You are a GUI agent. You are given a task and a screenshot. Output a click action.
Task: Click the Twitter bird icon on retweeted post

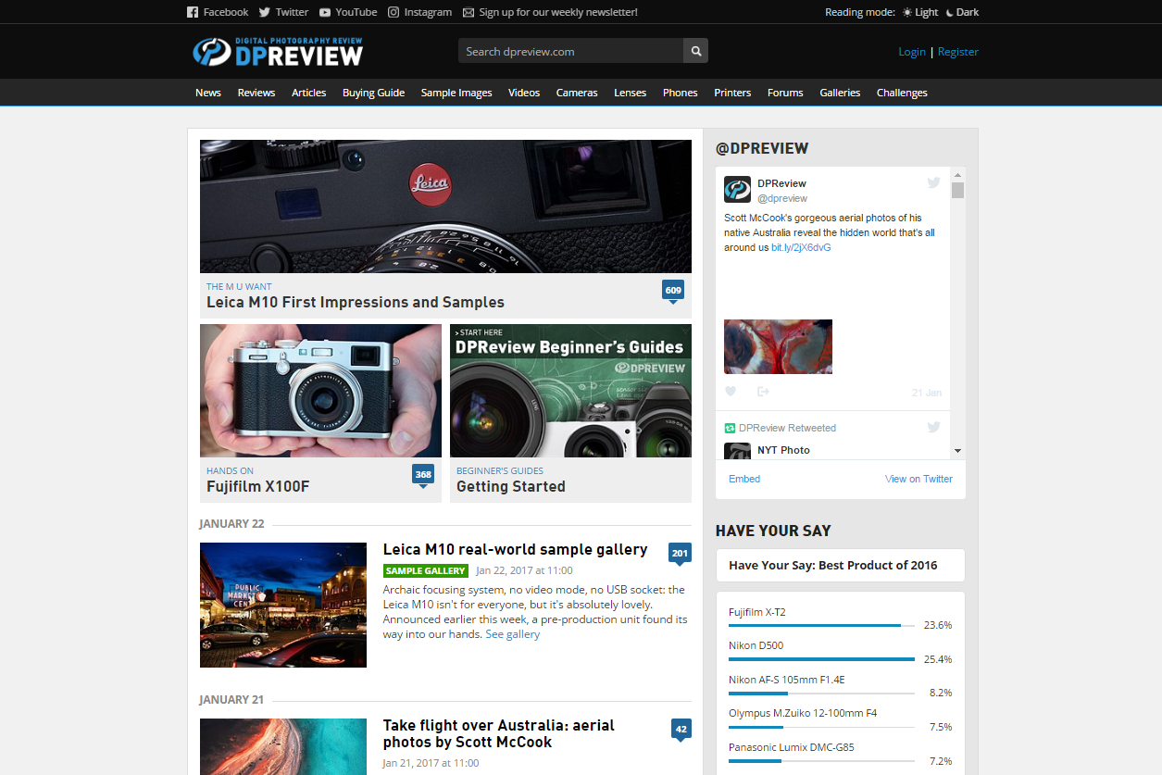(x=933, y=427)
